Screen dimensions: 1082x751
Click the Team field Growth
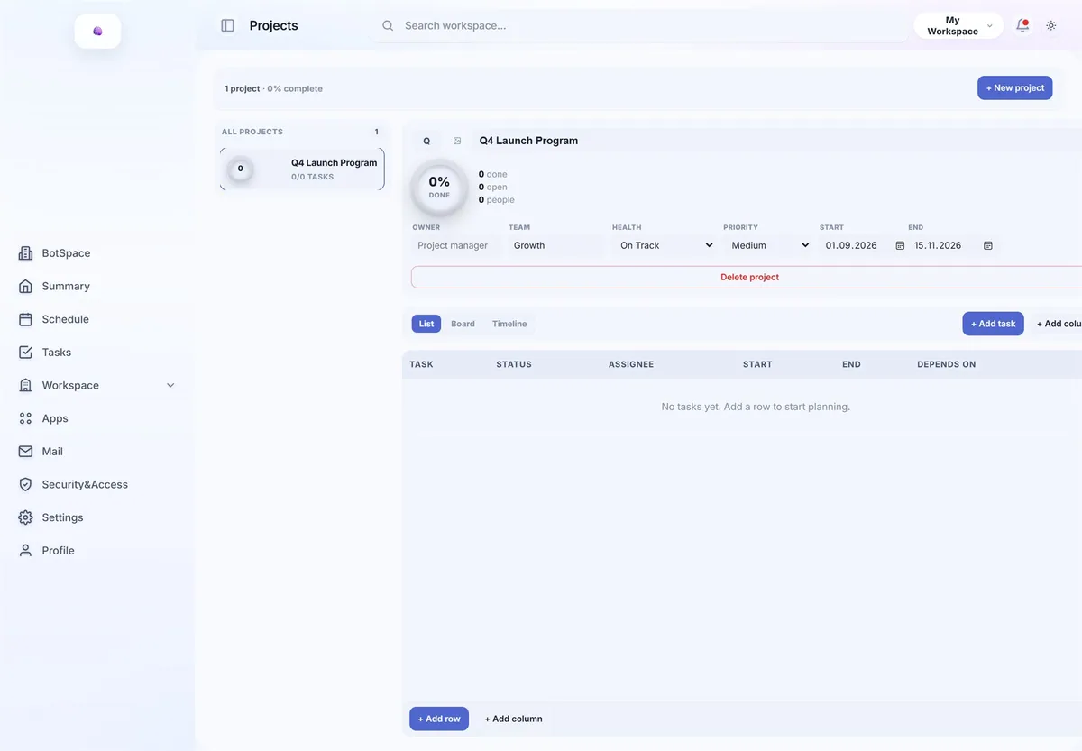pyautogui.click(x=556, y=245)
